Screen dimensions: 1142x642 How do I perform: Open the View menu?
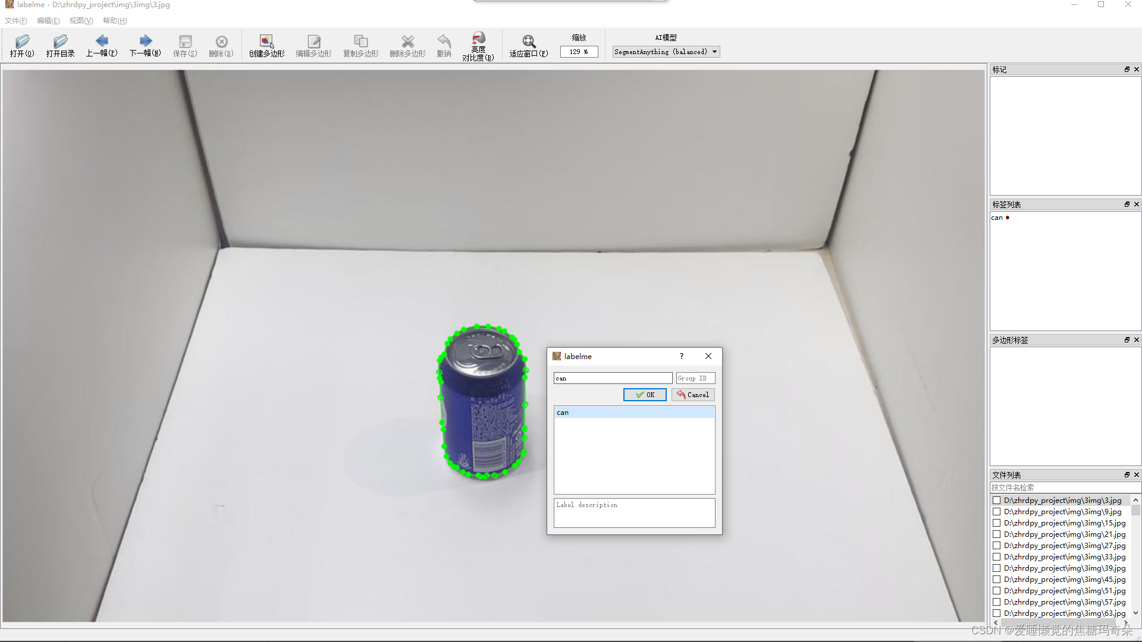[81, 21]
